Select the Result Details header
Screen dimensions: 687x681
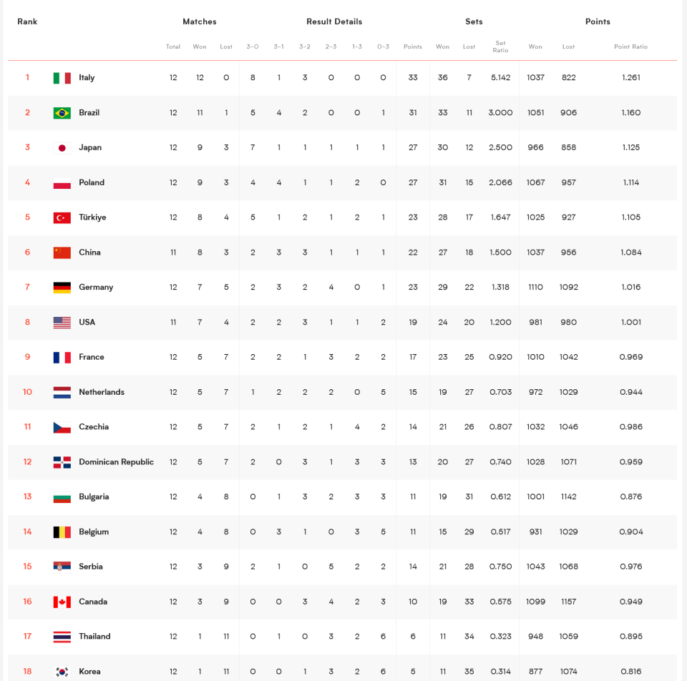pos(334,21)
